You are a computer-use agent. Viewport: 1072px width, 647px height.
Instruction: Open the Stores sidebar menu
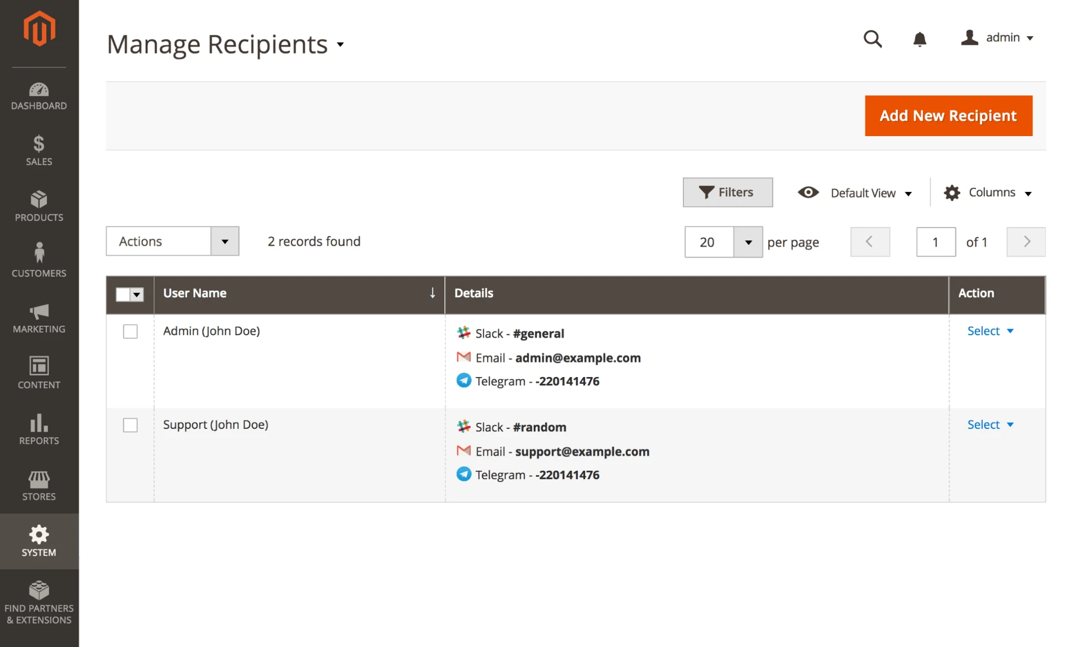(x=39, y=485)
